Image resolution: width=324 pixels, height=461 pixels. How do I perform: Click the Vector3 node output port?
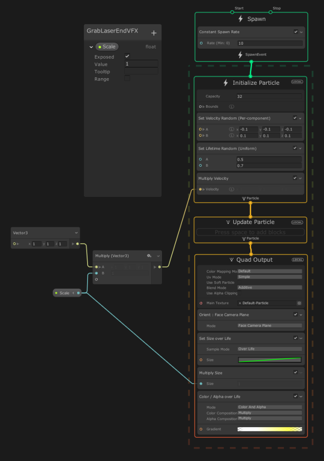tap(78, 244)
